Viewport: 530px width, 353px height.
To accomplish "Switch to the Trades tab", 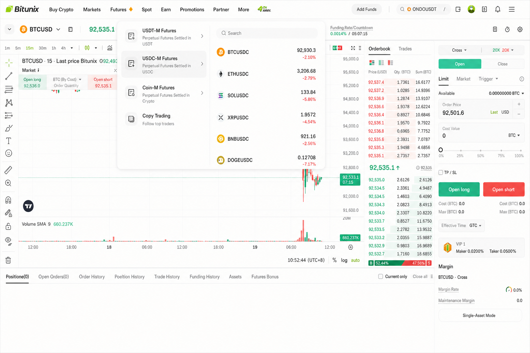I will coord(405,49).
